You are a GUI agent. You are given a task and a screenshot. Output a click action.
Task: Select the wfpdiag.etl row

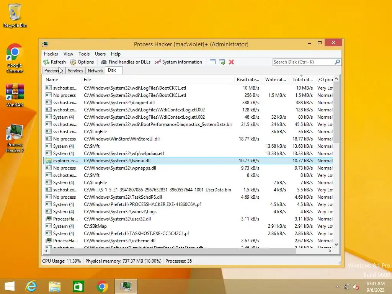click(x=188, y=154)
